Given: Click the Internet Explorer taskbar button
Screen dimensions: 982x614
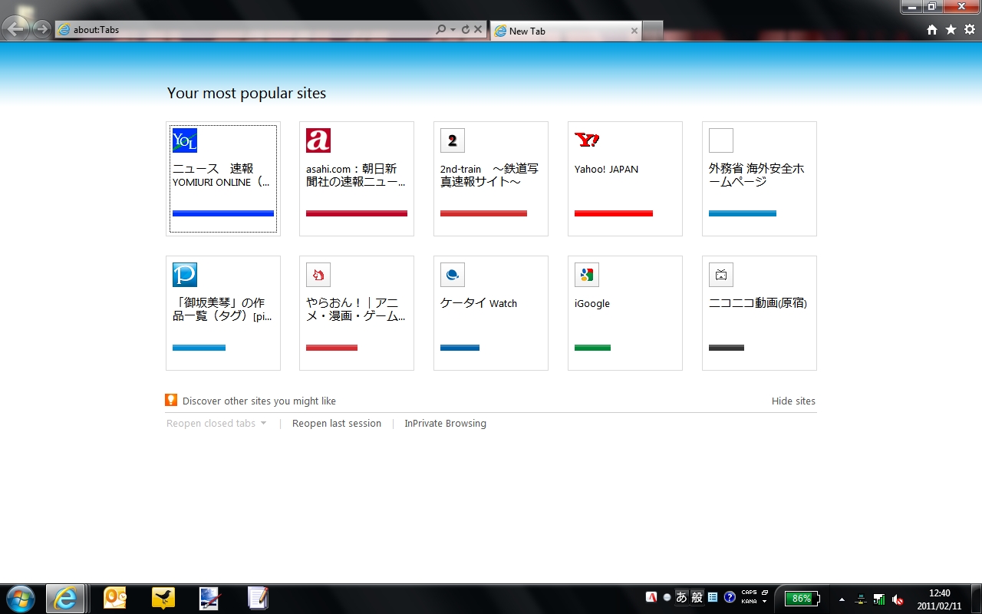Looking at the screenshot, I should click(65, 599).
